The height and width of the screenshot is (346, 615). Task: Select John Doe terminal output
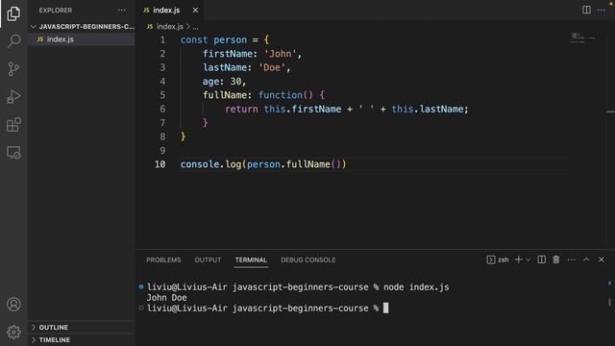(x=166, y=298)
